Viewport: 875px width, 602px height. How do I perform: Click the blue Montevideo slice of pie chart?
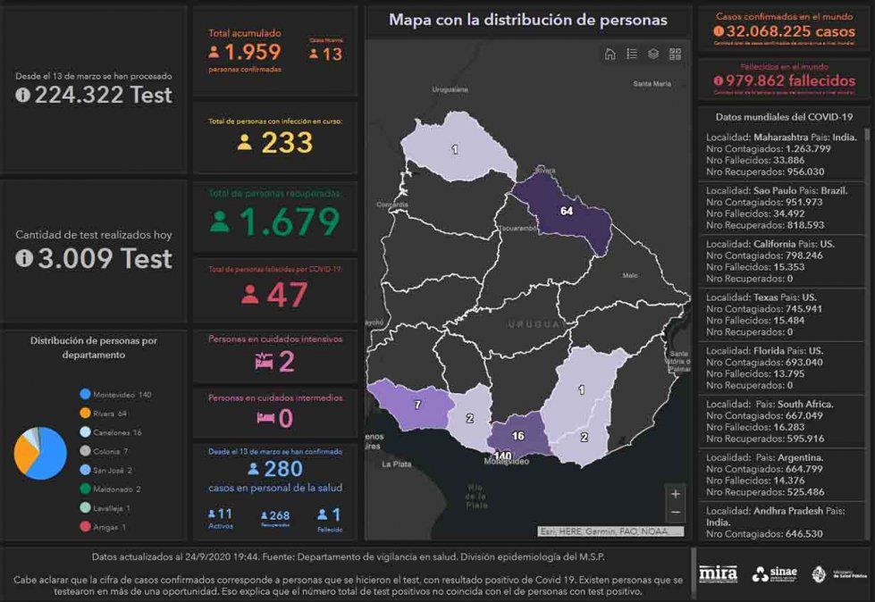(x=53, y=462)
